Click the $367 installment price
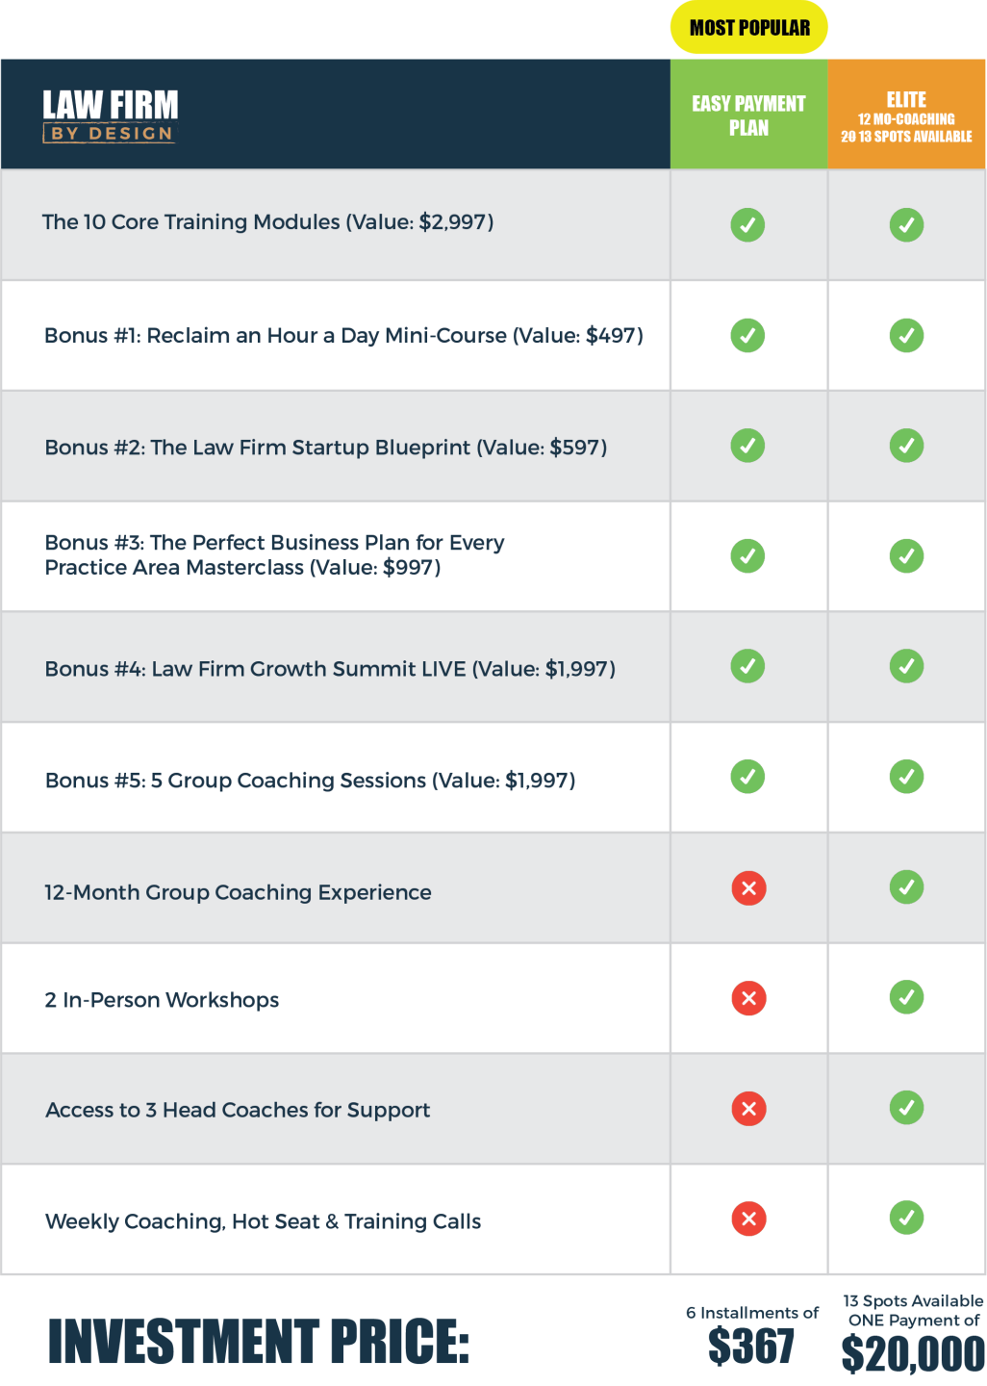 (x=751, y=1346)
